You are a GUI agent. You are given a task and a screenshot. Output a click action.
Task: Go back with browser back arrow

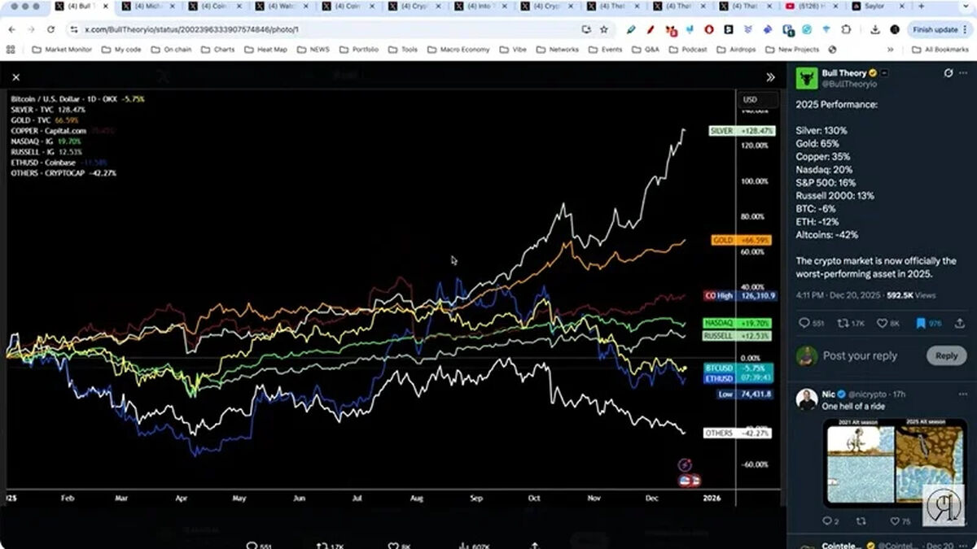pyautogui.click(x=11, y=29)
